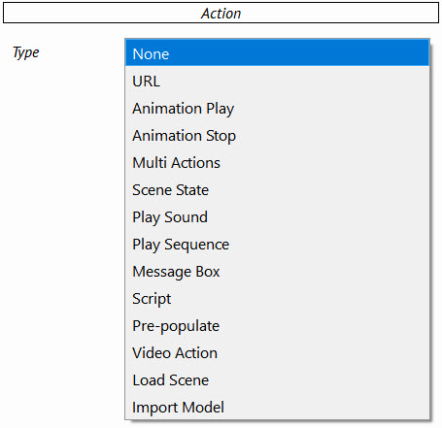Image resolution: width=442 pixels, height=428 pixels.
Task: Select Import Model at list bottom
Action: coord(277,407)
